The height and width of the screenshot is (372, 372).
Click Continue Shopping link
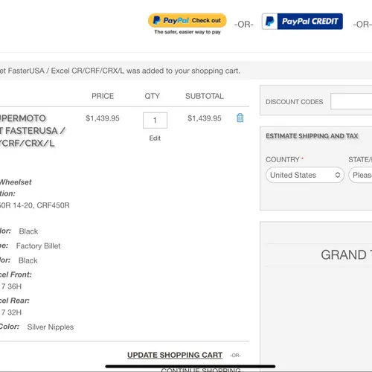(201, 370)
